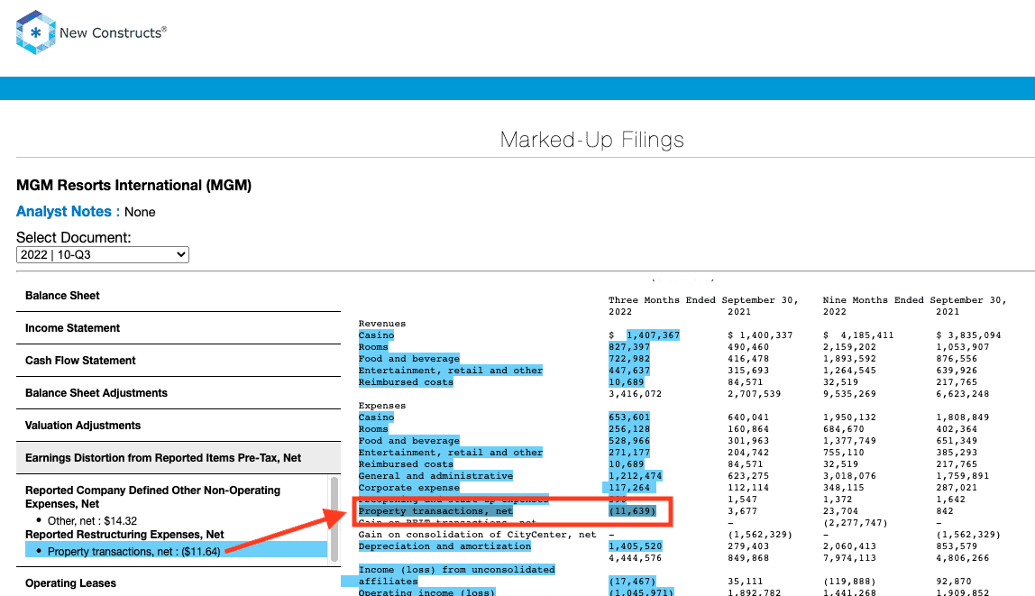Click Food and beverage expense value 528,966
The width and height of the screenshot is (1035, 596).
[629, 441]
